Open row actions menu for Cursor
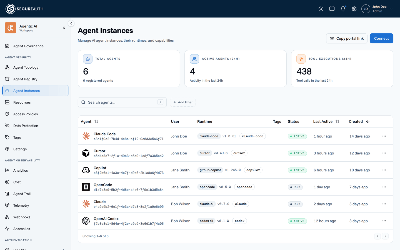Viewport: 400px width, 250px height. tap(384, 153)
